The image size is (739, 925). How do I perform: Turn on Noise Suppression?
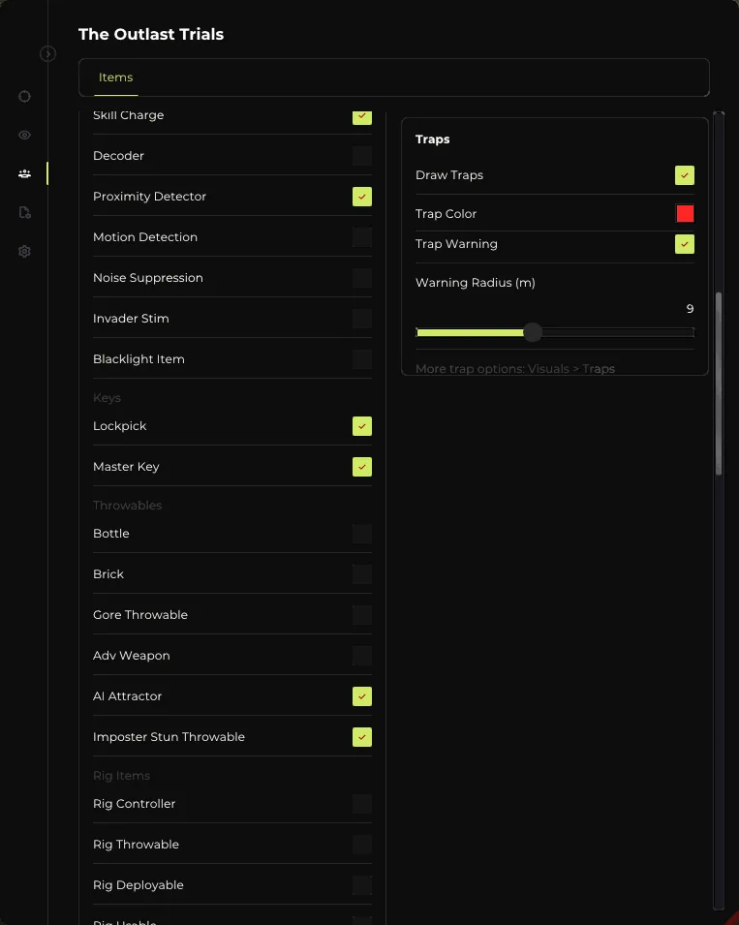[x=362, y=278]
